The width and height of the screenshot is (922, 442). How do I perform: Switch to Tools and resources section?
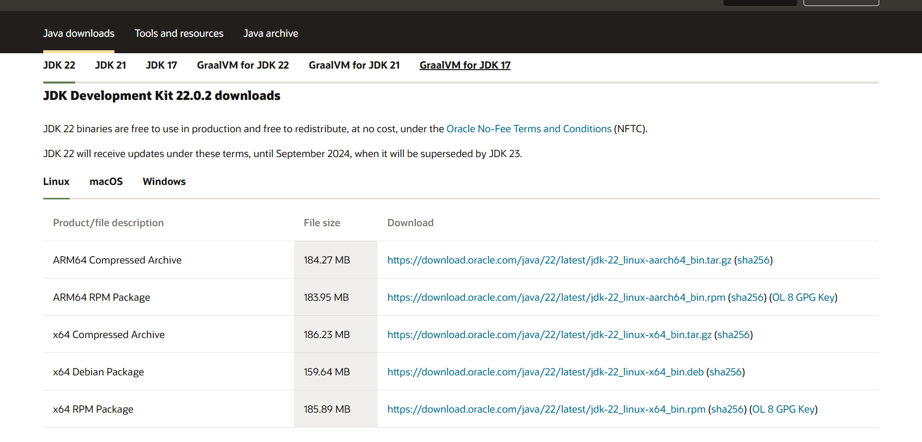179,33
